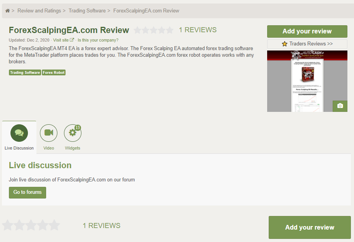This screenshot has width=354, height=242.
Task: Click the ForexScalpingEA MT4 EA description paragraph
Action: [x=131, y=55]
